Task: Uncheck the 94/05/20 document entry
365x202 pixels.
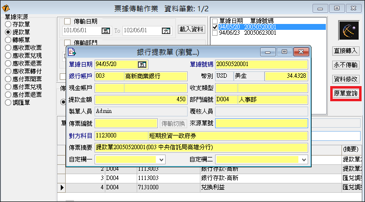Action: (216, 27)
